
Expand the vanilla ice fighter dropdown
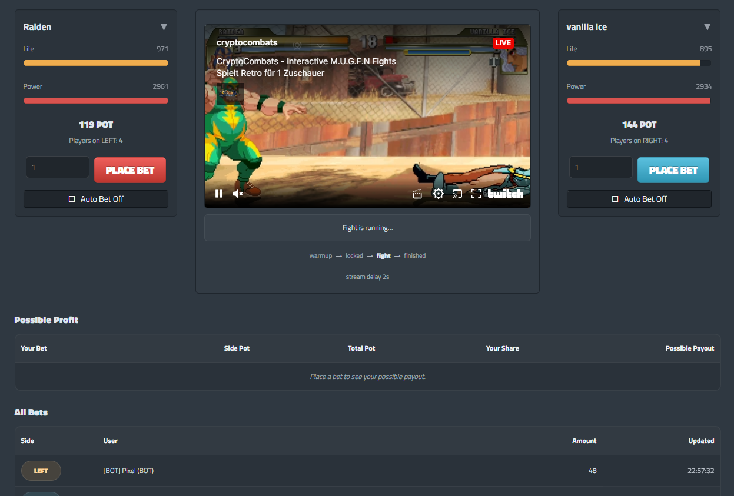coord(707,27)
